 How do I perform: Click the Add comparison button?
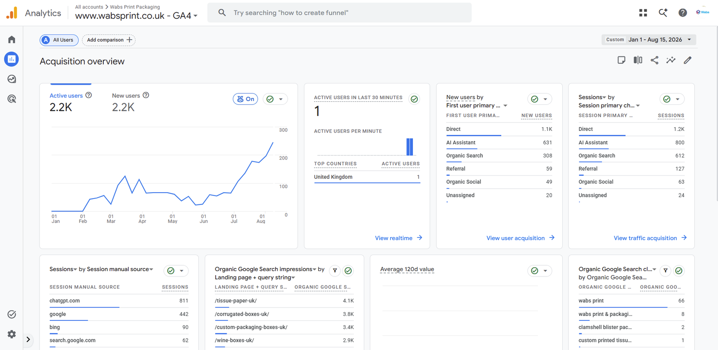click(109, 40)
